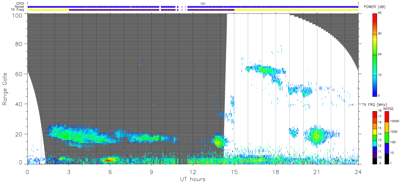
Task: Click the x-axis tick label 3
Action: click(x=69, y=172)
